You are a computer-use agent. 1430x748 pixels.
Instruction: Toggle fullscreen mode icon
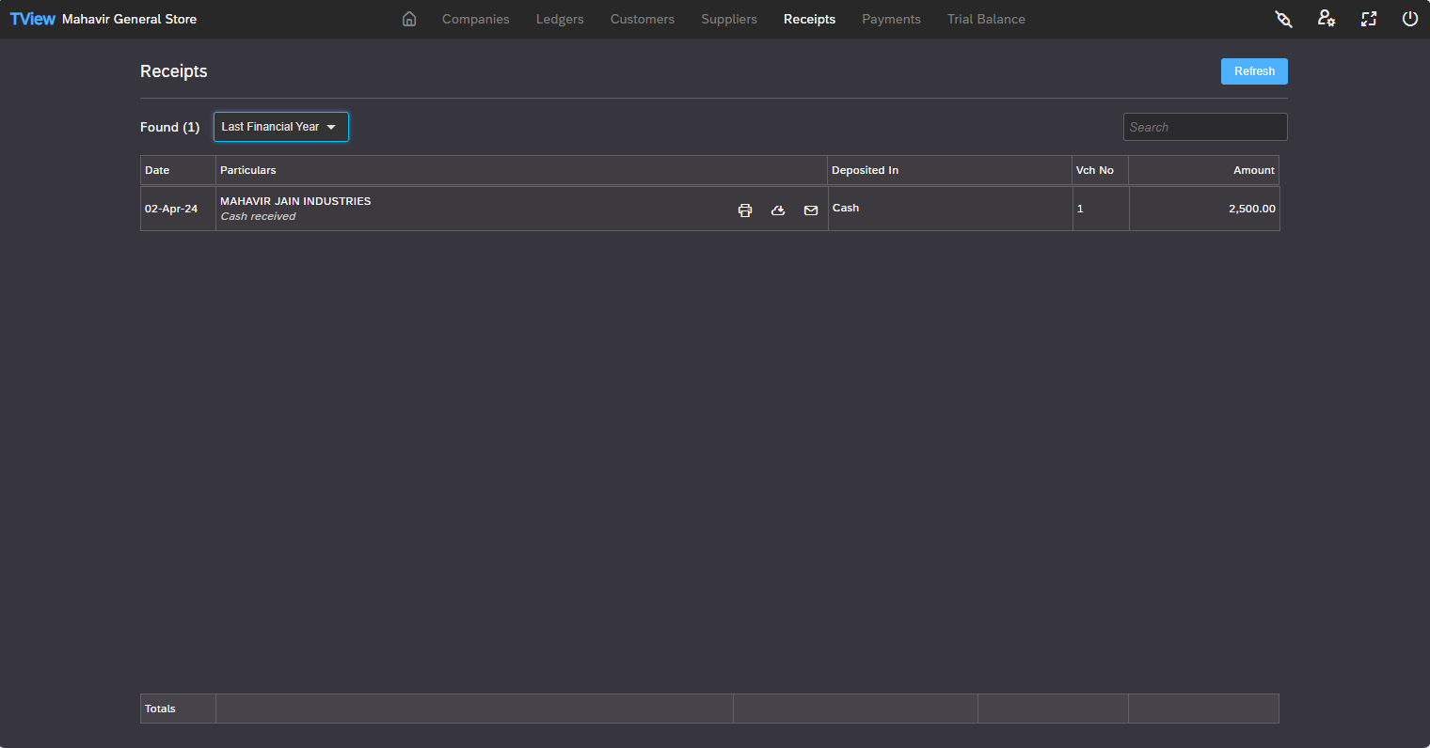1369,19
